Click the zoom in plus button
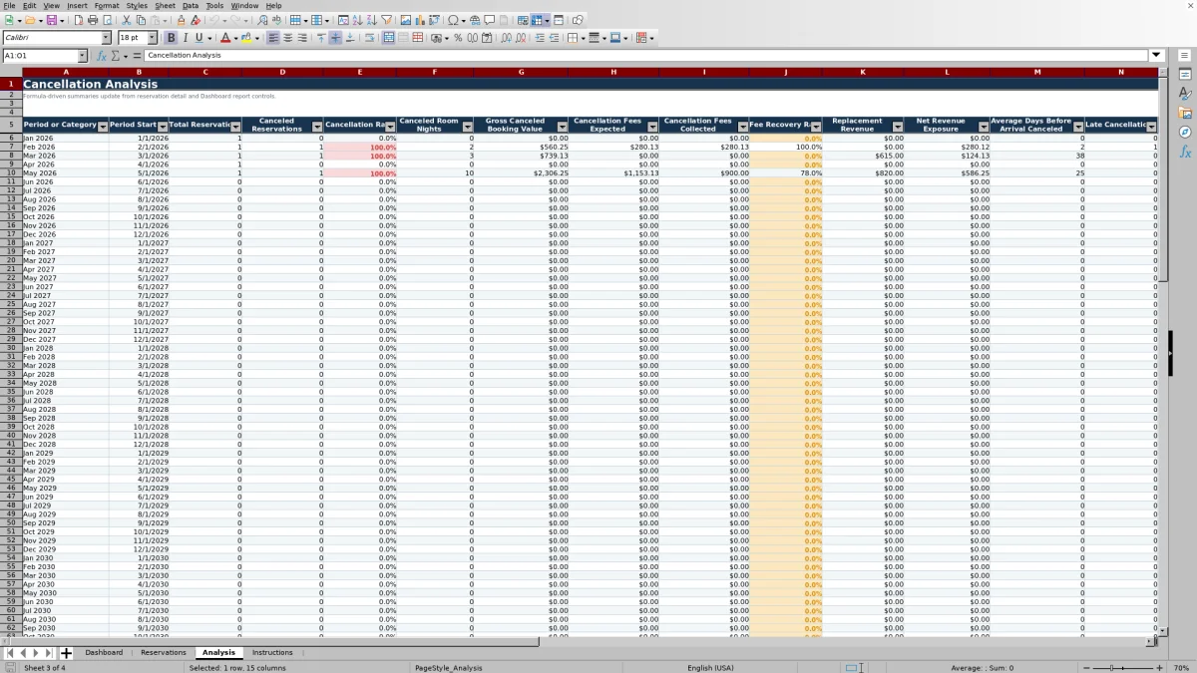Image resolution: width=1197 pixels, height=673 pixels. click(x=1159, y=668)
